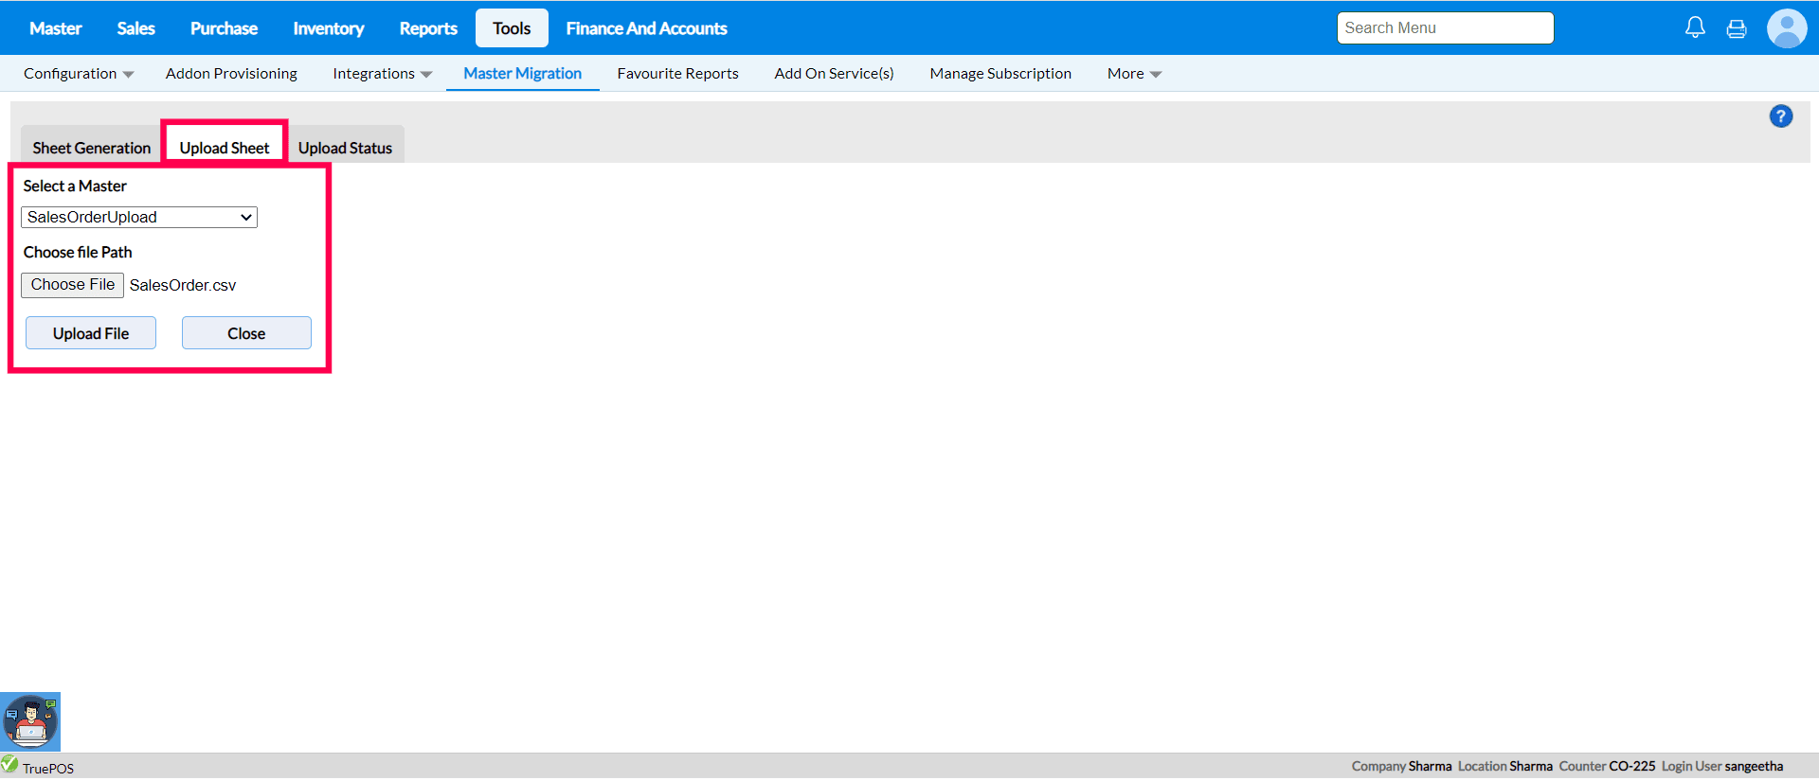
Task: Focus the Search Menu field
Action: 1446,28
